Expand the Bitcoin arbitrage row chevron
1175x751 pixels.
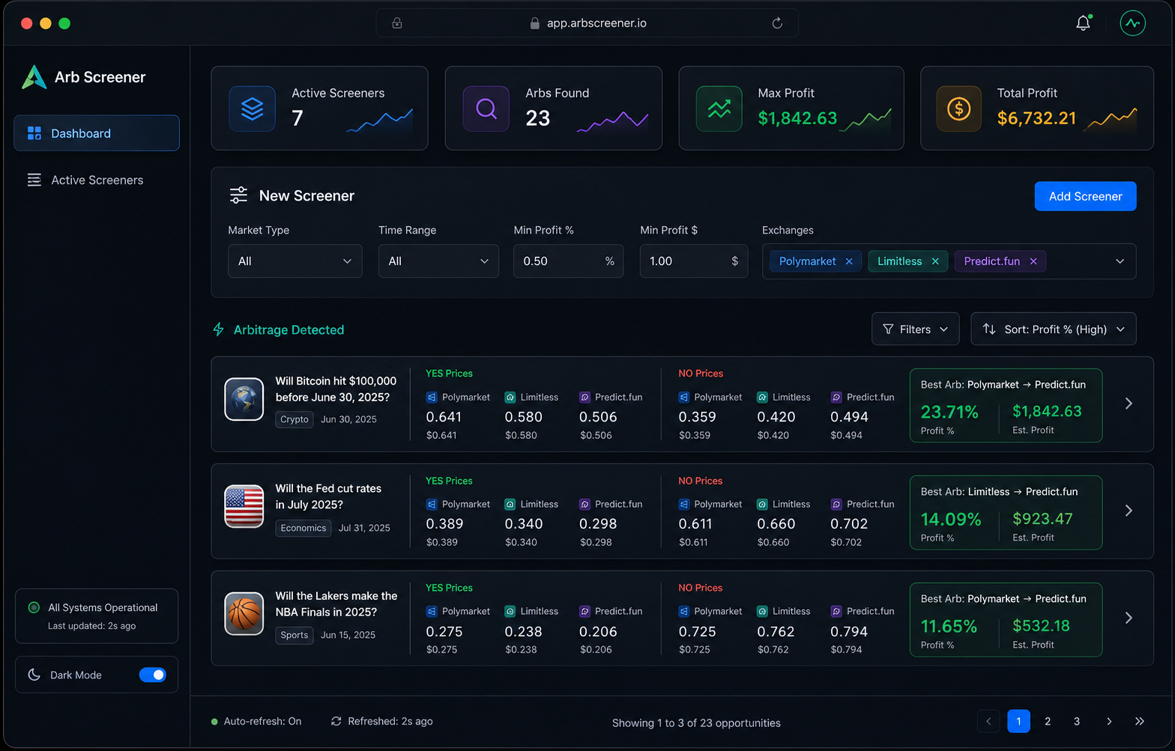[1129, 404]
